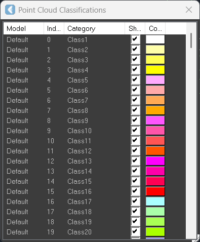Select the Class10 category name

[x=79, y=131]
